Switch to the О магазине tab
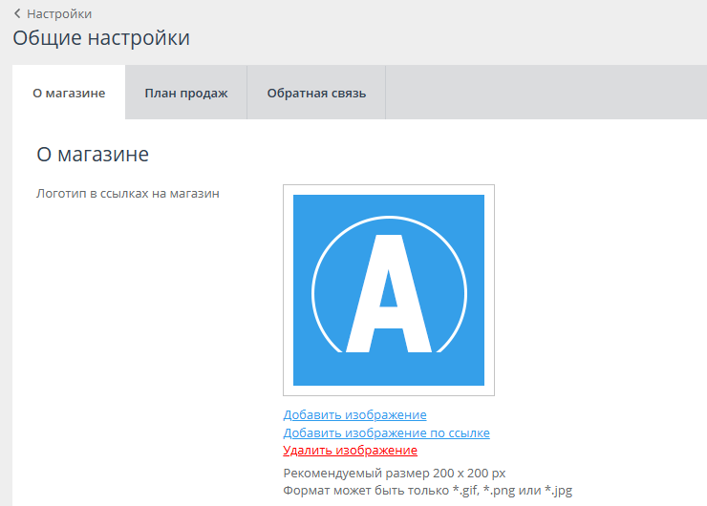707x506 pixels. point(69,93)
